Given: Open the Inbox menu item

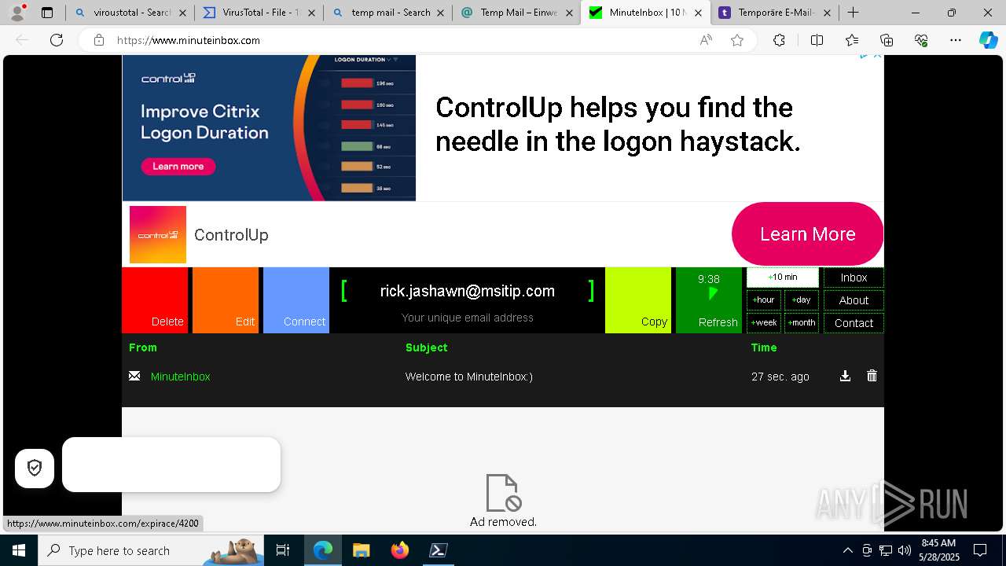Looking at the screenshot, I should 854,277.
